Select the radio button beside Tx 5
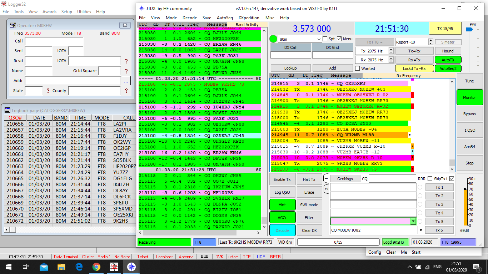Image resolution: width=488 pixels, height=274 pixels. tap(420, 222)
